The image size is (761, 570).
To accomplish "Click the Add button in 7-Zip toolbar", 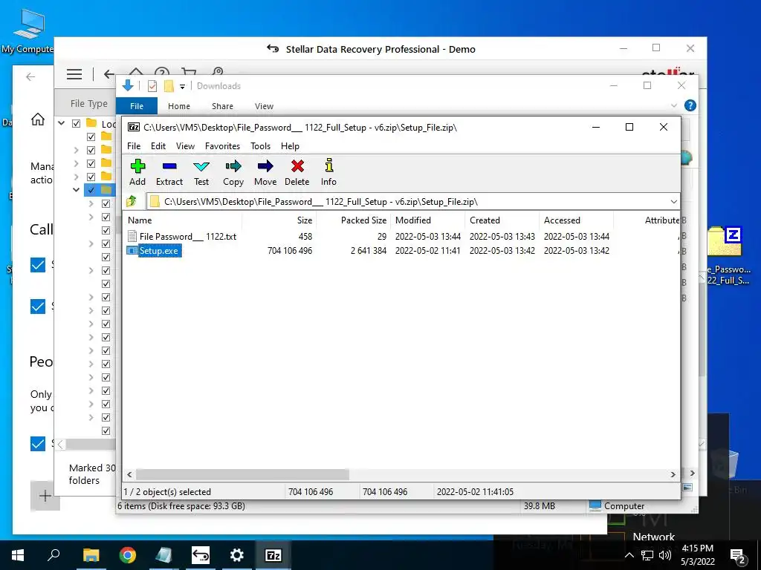I will pyautogui.click(x=137, y=172).
